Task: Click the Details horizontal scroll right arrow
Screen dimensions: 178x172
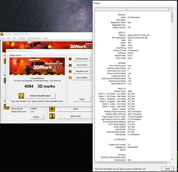Action: [169, 162]
